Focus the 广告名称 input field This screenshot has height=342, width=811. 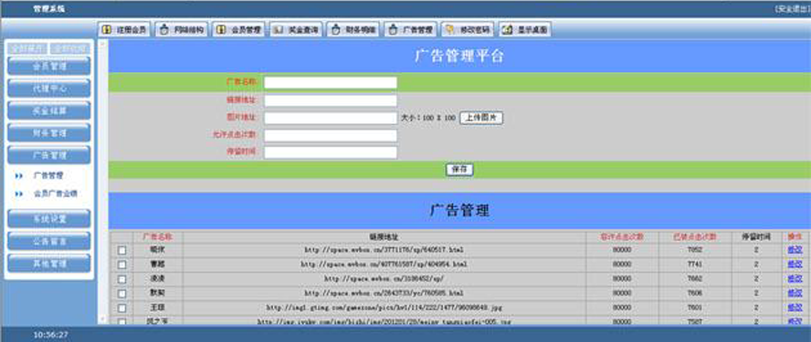331,83
